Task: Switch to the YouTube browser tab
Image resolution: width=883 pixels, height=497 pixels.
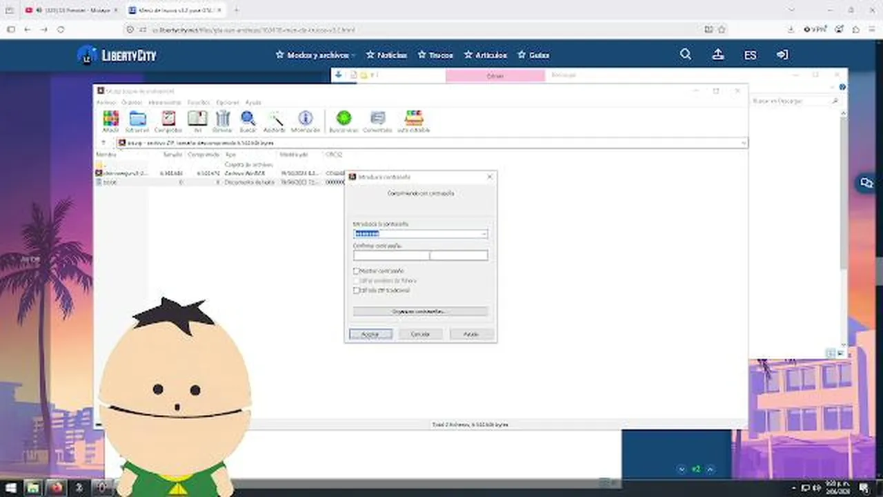Action: 71,10
